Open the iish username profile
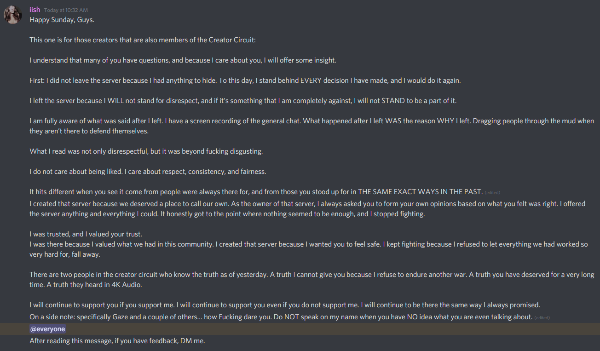The image size is (600, 351). point(35,10)
